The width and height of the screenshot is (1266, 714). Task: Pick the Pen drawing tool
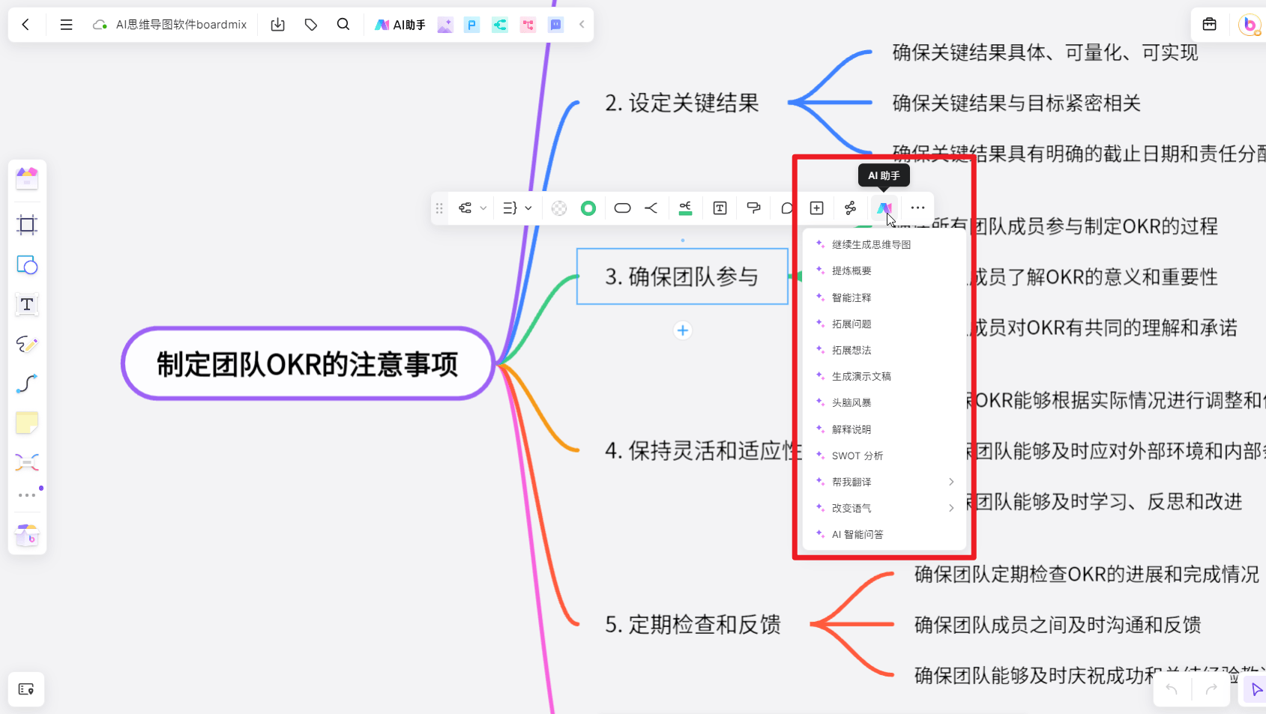(27, 344)
